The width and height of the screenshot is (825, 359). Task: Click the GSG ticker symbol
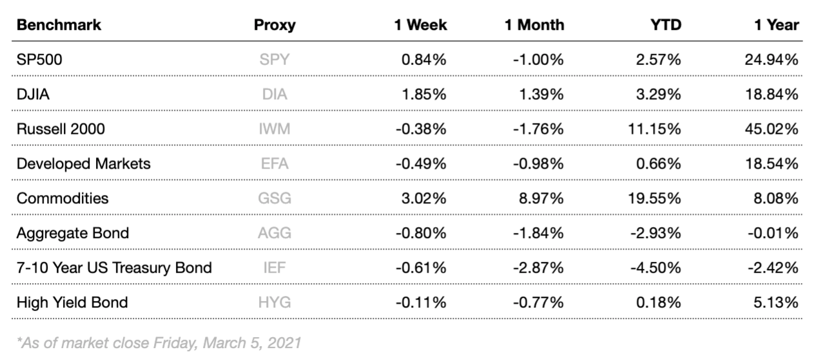click(275, 198)
